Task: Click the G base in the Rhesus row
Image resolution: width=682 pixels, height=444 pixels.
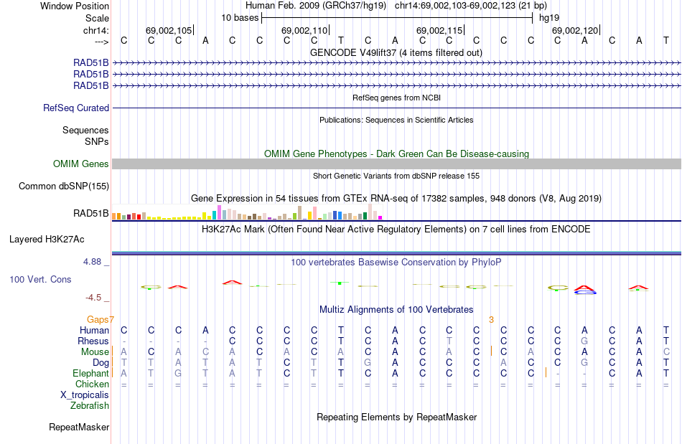Action: coord(584,341)
